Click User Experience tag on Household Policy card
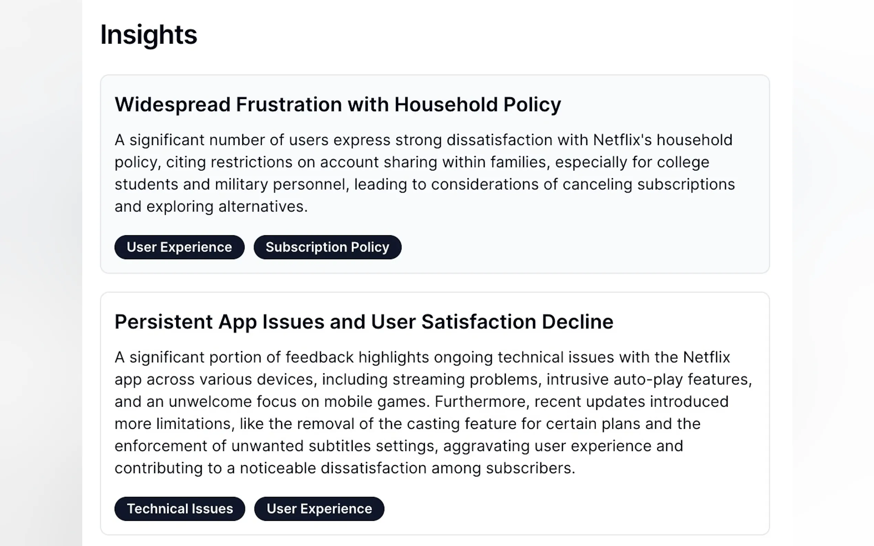 tap(179, 247)
